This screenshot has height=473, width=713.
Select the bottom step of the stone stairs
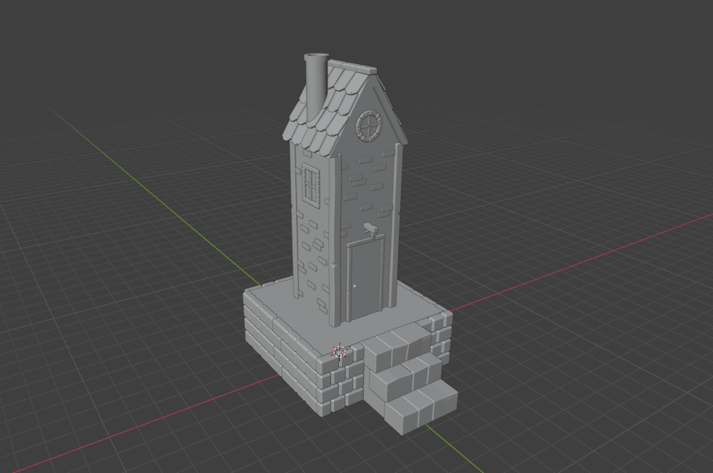point(421,407)
